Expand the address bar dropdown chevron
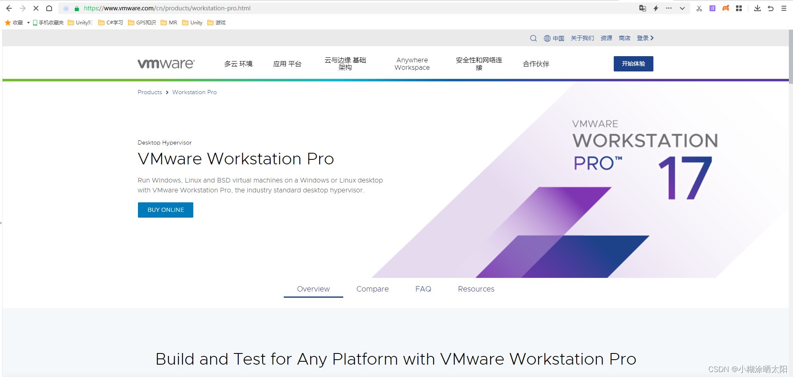 pyautogui.click(x=682, y=8)
